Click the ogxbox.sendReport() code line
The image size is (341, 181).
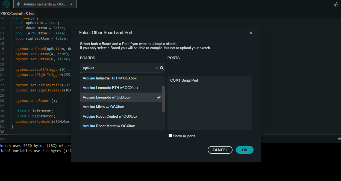36,101
